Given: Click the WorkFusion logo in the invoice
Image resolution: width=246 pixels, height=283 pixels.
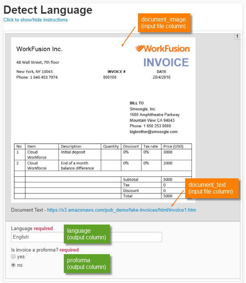Looking at the screenshot, I should pos(163,49).
